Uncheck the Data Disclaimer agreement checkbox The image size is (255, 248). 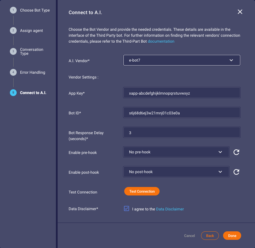[x=126, y=208]
